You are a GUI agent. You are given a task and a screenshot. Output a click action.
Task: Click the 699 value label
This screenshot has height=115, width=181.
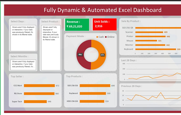click(113, 86)
